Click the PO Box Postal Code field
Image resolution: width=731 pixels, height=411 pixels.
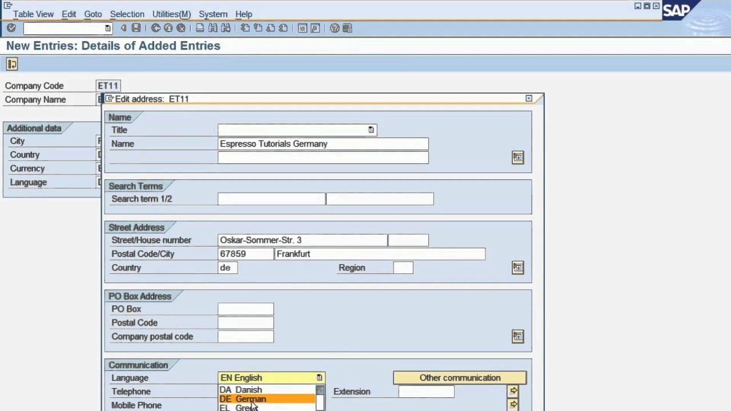[x=246, y=323]
